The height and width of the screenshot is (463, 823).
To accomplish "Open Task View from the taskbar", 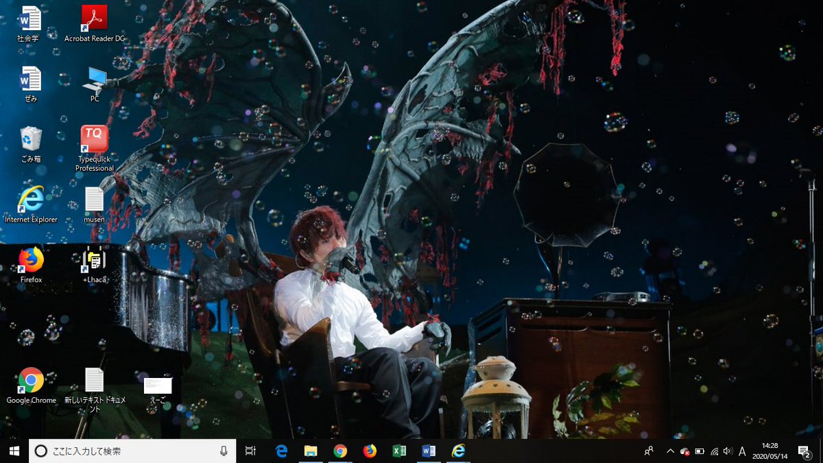I will pyautogui.click(x=250, y=451).
